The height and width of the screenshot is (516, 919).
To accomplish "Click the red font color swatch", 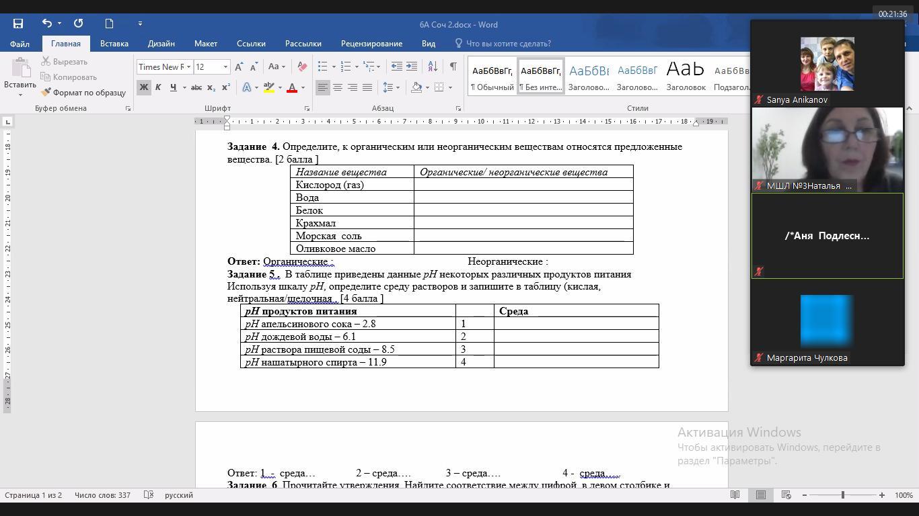I will tap(292, 87).
